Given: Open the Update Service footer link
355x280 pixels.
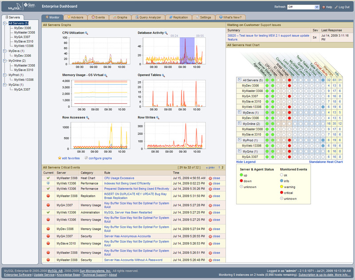Looking at the screenshot, I should 44,275.
